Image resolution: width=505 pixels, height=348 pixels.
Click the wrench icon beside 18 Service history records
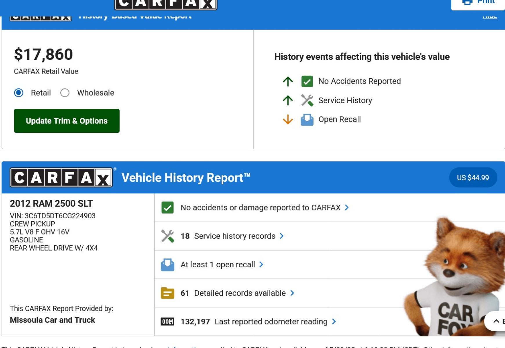tap(167, 236)
